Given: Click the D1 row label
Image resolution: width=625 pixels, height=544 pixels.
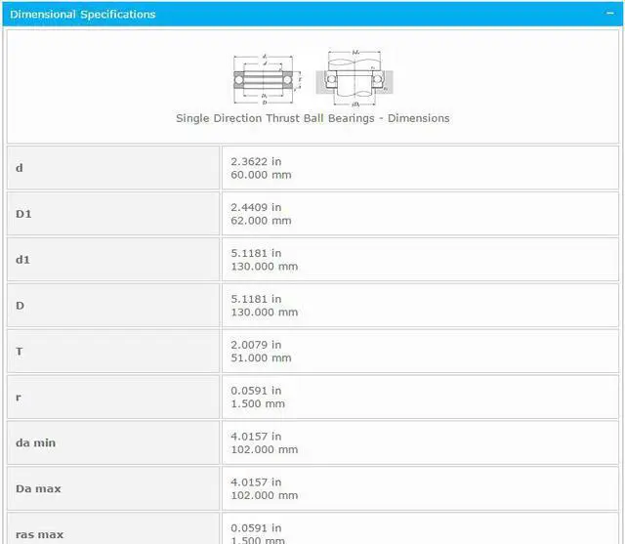Looking at the screenshot, I should pyautogui.click(x=23, y=214).
